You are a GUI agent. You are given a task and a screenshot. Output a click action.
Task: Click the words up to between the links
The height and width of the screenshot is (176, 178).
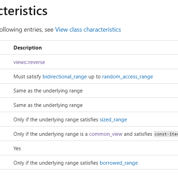tap(94, 77)
